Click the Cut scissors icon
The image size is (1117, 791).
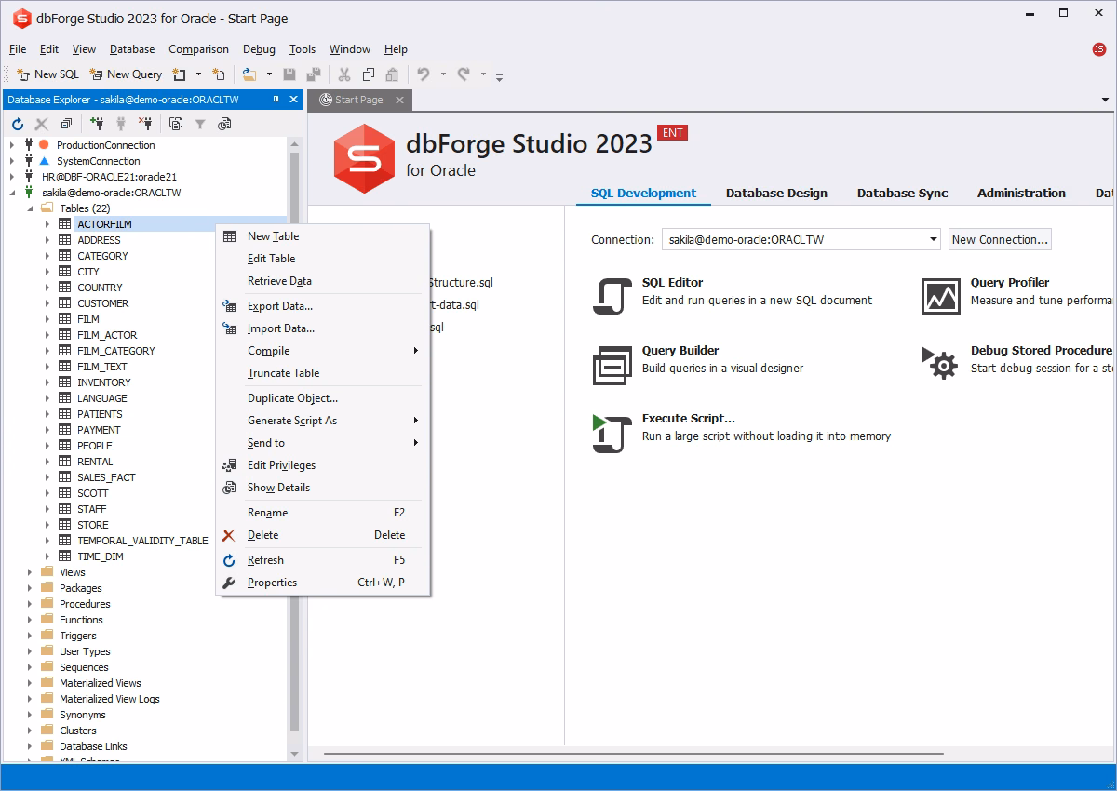pyautogui.click(x=343, y=74)
